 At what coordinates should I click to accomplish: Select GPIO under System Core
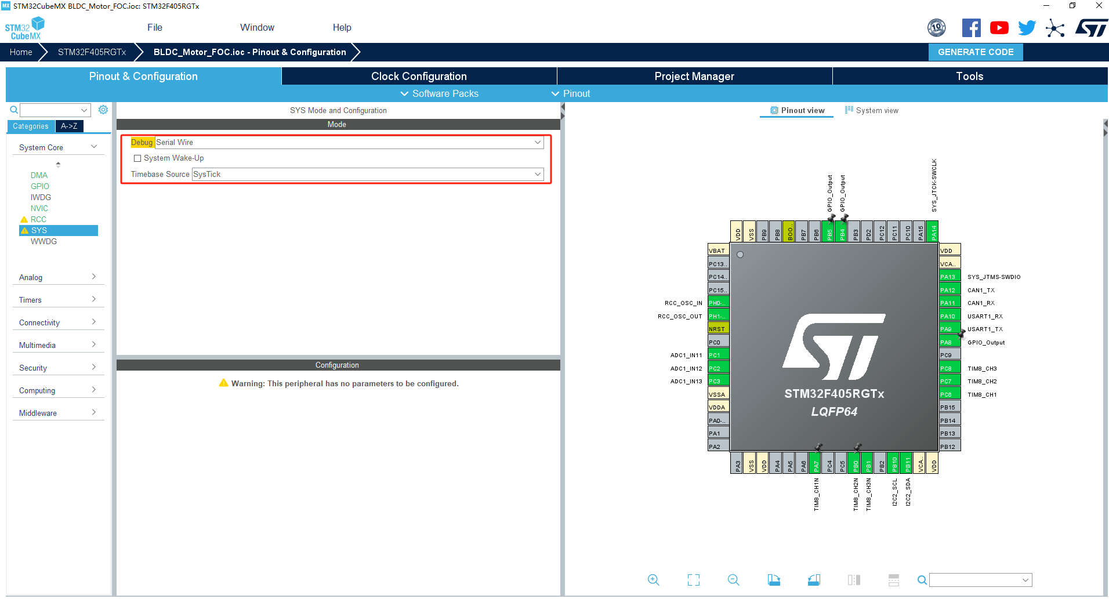point(40,186)
